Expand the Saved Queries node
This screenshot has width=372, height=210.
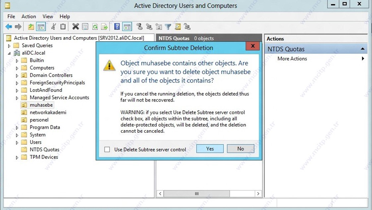pos(9,46)
